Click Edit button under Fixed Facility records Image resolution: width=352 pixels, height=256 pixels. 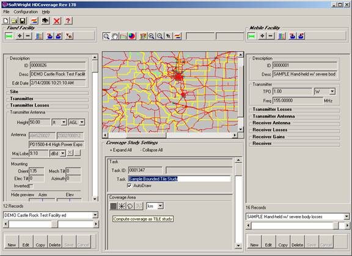coord(26,241)
